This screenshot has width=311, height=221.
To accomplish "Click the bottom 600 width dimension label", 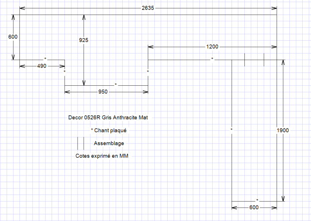I will (254, 207).
